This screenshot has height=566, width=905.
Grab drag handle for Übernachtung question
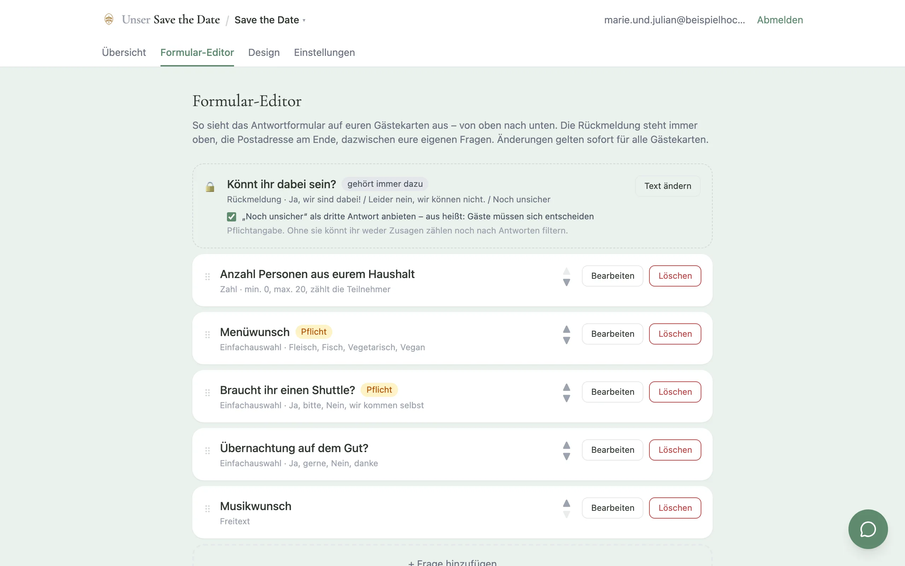208,451
